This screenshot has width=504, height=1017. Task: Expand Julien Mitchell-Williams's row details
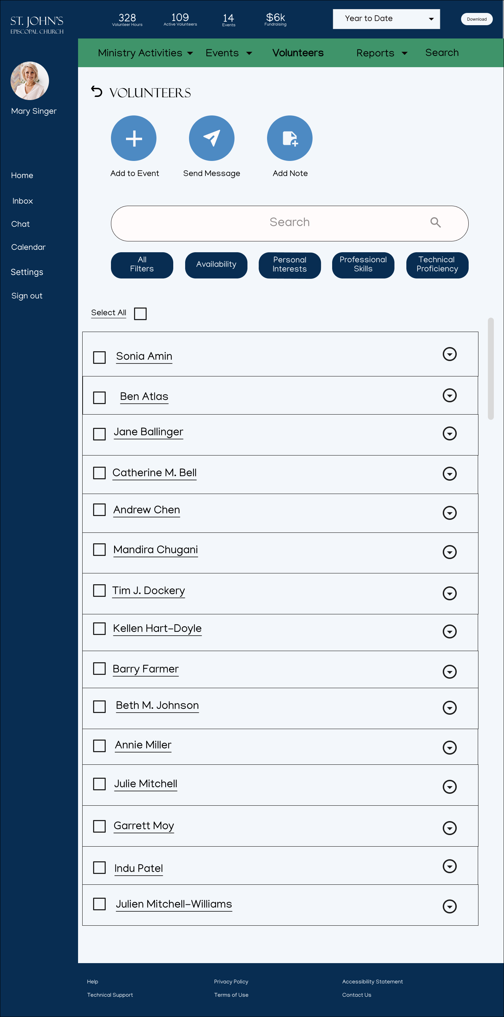449,906
